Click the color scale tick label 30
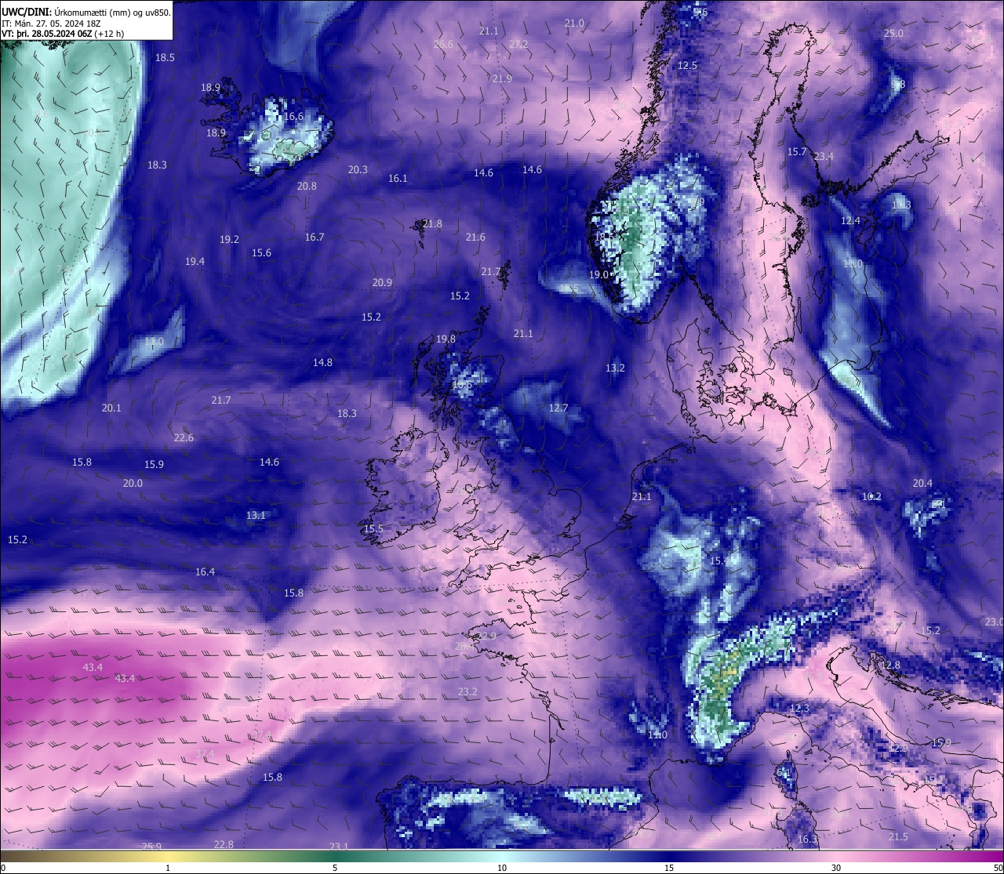Image resolution: width=1004 pixels, height=874 pixels. click(x=836, y=868)
